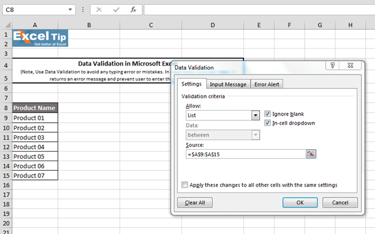Viewport: 375px width, 234px height.
Task: Click cell containing Product 01
Action: [x=35, y=118]
